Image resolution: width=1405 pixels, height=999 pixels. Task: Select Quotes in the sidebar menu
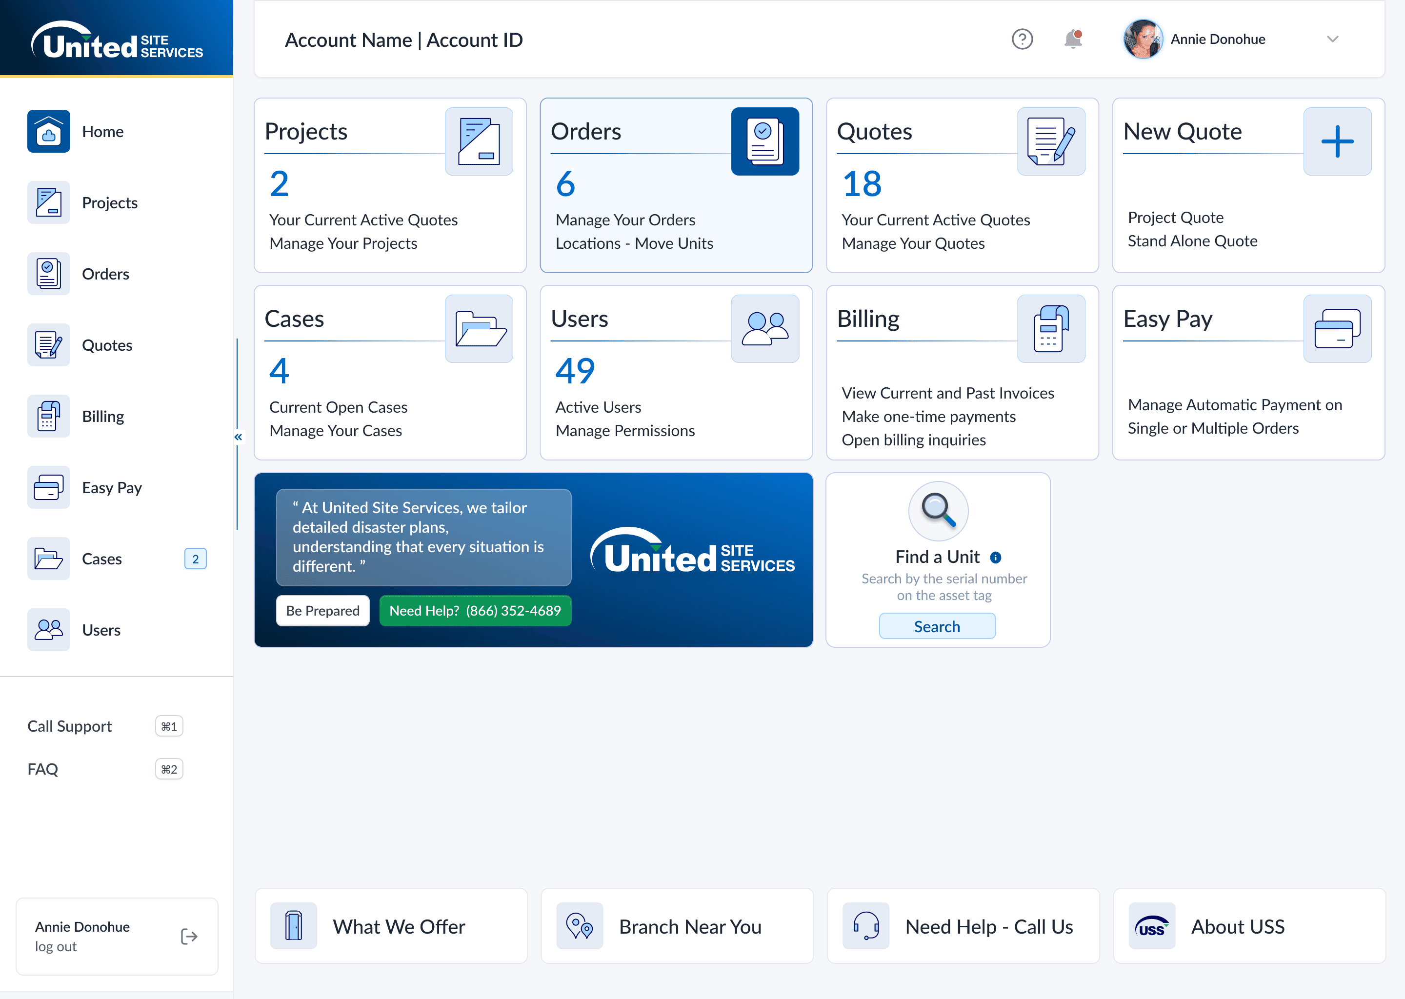pyautogui.click(x=107, y=345)
